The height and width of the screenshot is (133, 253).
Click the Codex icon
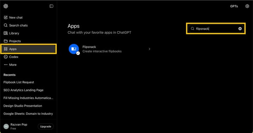pyautogui.click(x=6, y=57)
